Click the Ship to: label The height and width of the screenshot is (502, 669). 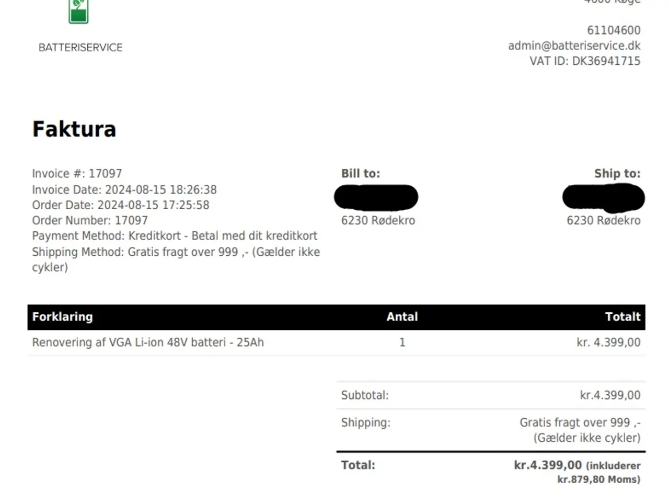point(617,174)
